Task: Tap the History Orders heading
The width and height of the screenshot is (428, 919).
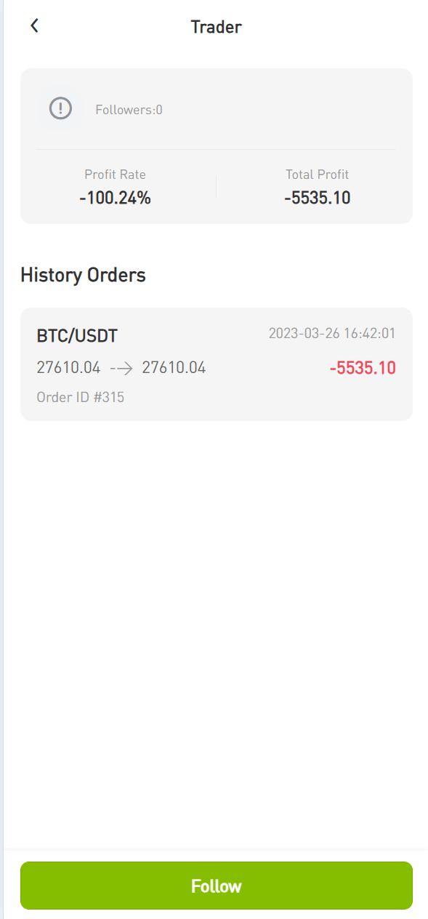Action: pyautogui.click(x=83, y=275)
